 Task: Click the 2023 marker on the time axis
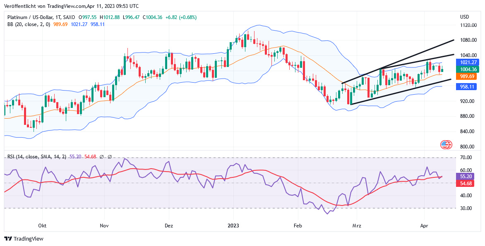tap(233, 226)
